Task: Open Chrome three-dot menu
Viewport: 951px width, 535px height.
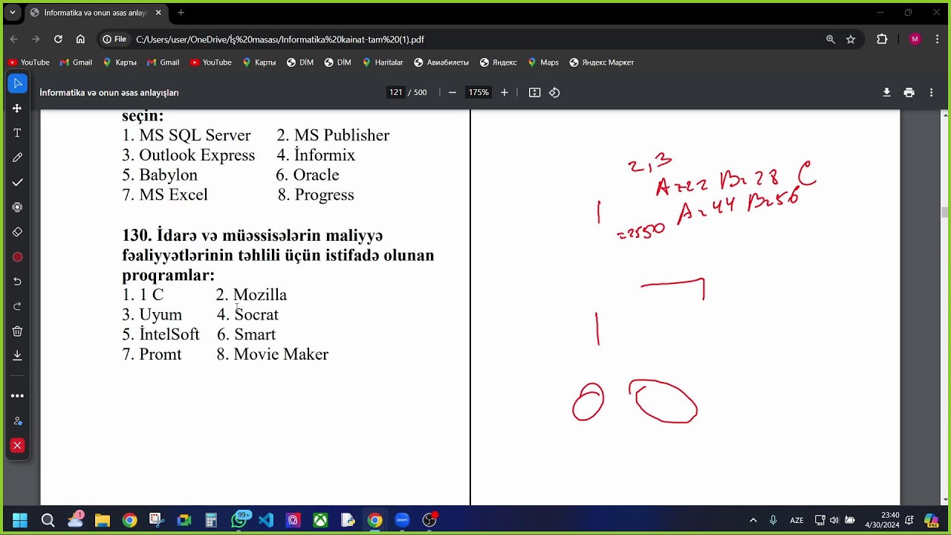Action: point(938,39)
